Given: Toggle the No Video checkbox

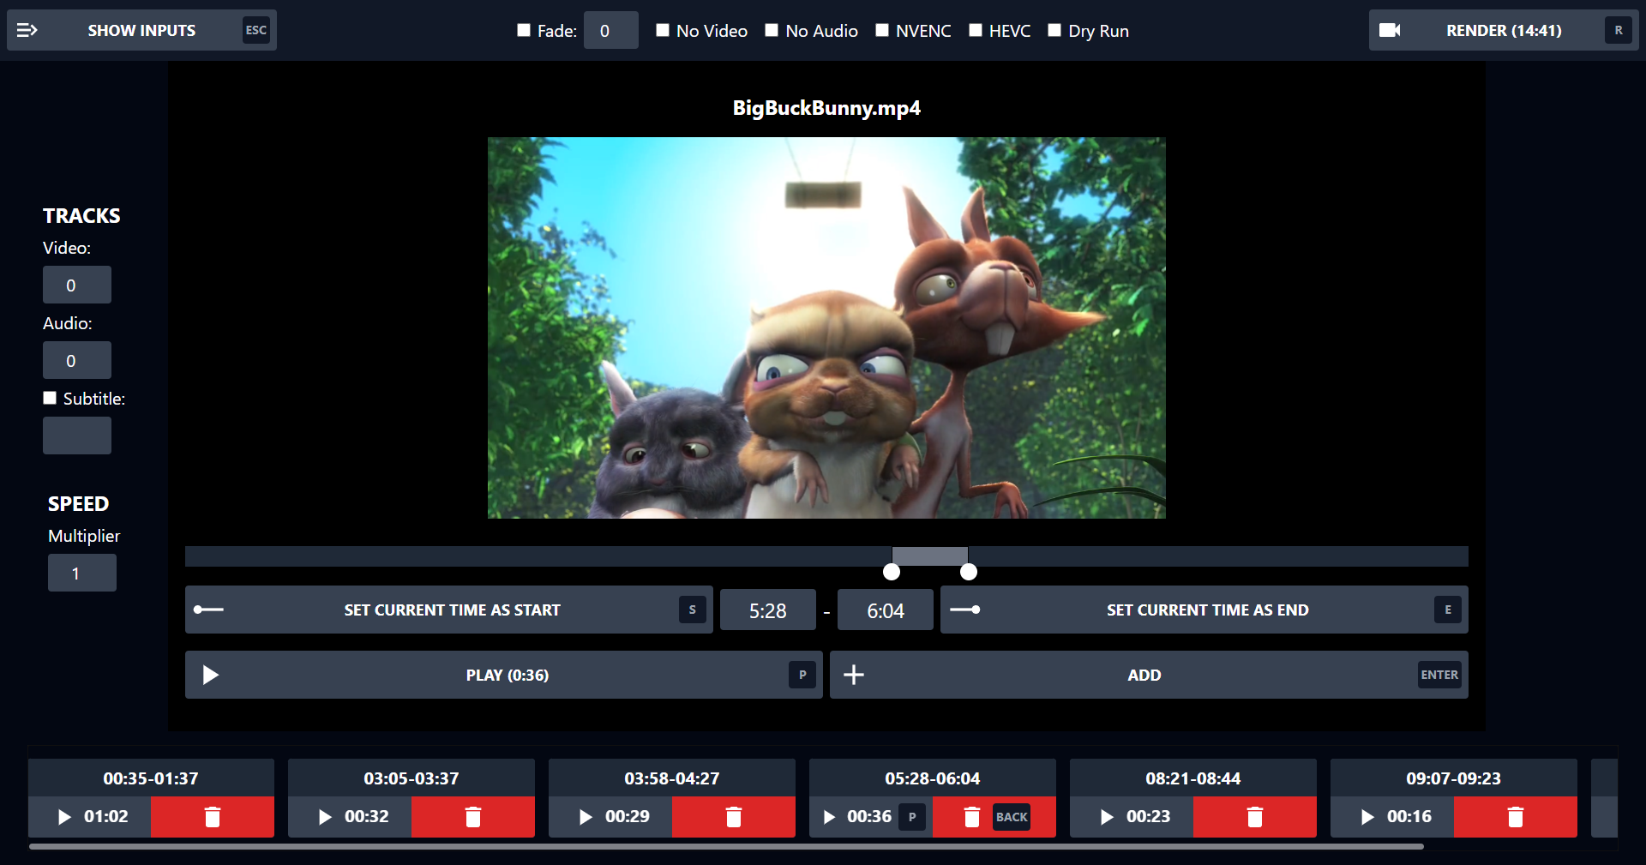Looking at the screenshot, I should (x=663, y=30).
